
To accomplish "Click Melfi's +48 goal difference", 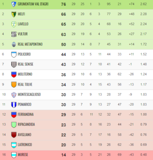I will pos(132,14).
